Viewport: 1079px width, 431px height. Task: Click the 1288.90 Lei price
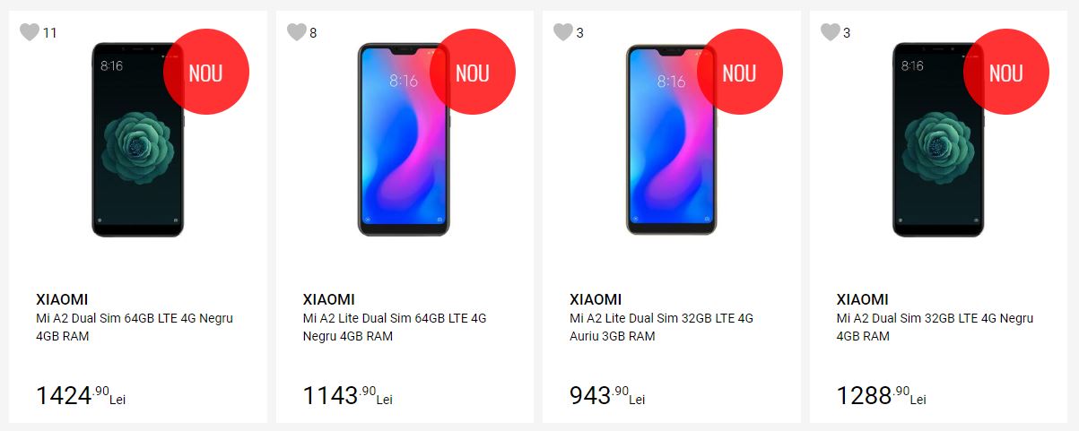pyautogui.click(x=881, y=395)
